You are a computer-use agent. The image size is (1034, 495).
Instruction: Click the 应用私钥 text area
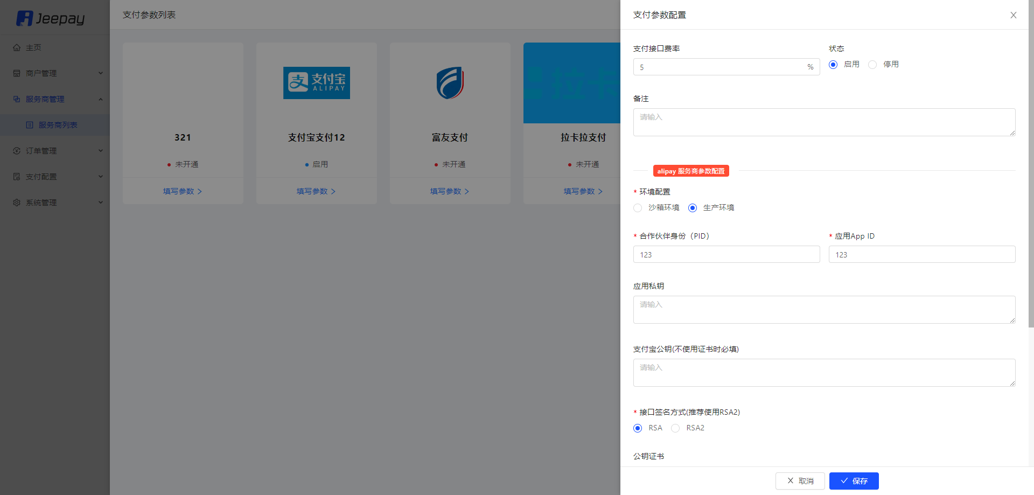825,310
